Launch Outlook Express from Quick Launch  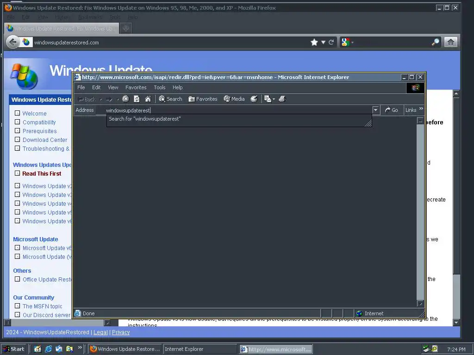tap(59, 349)
